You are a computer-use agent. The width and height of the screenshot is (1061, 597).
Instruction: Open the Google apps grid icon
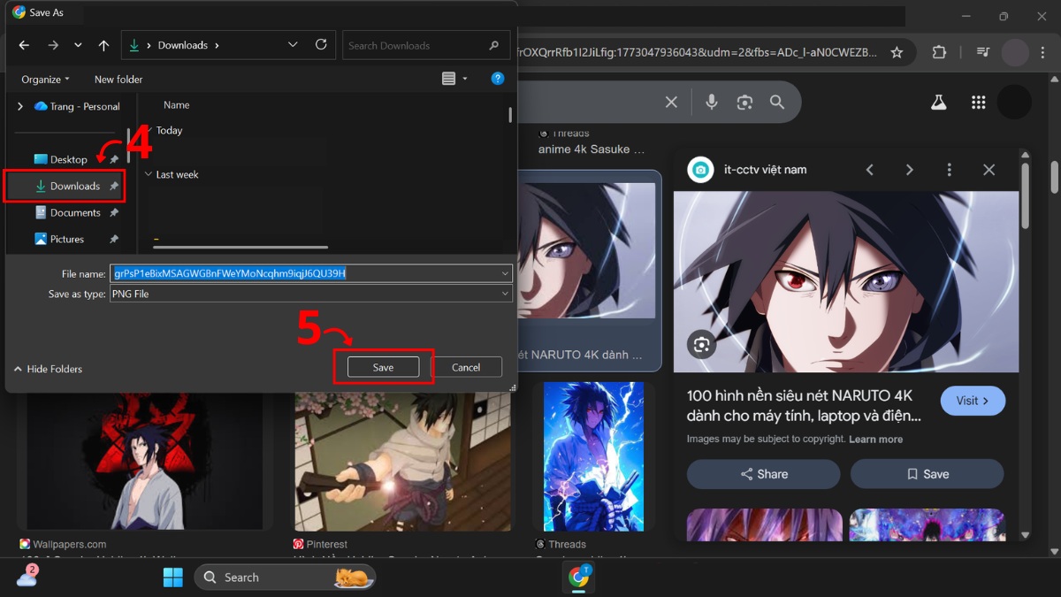(978, 102)
